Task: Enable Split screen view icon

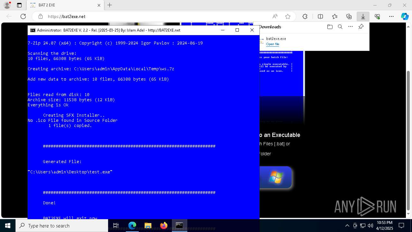Action: (x=320, y=16)
